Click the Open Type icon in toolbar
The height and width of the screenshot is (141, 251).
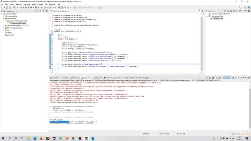click(50, 7)
